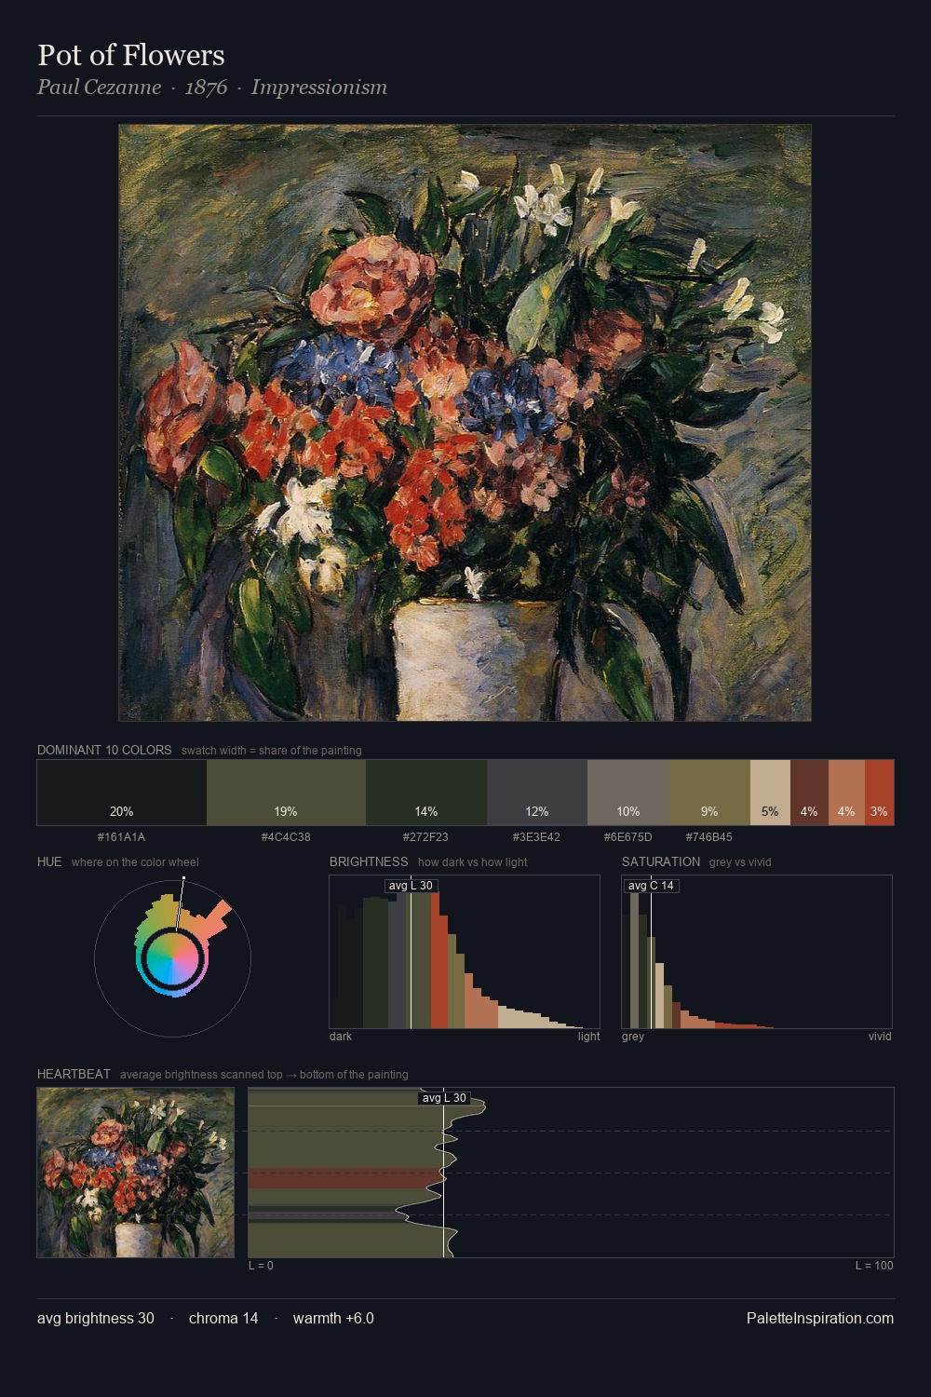
Task: Click the 'avg L 30' label in Heartbeat chart
Action: (444, 1098)
